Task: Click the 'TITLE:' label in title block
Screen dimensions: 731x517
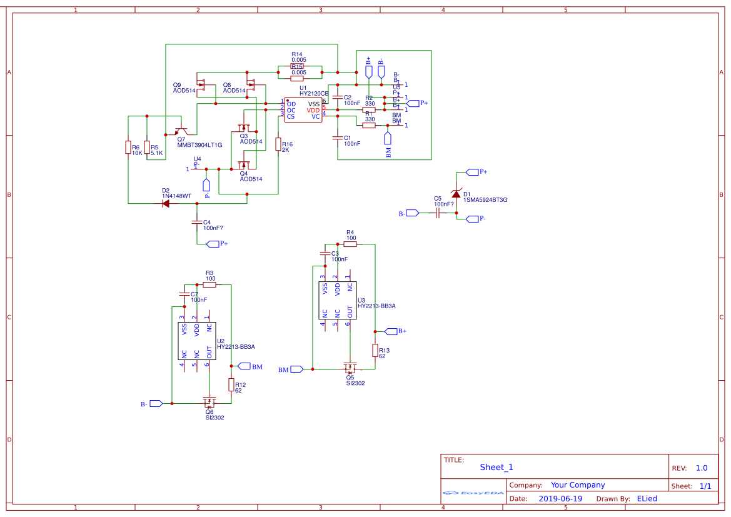Action: [454, 460]
